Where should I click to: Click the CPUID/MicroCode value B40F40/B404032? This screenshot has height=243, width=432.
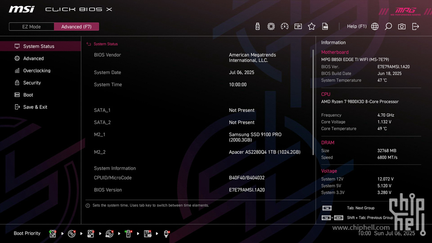click(x=246, y=178)
